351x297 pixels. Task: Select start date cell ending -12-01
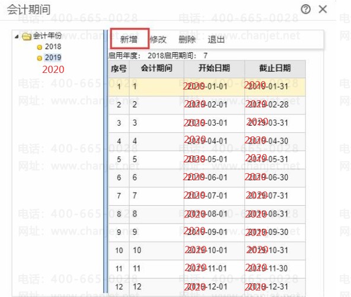pyautogui.click(x=214, y=287)
